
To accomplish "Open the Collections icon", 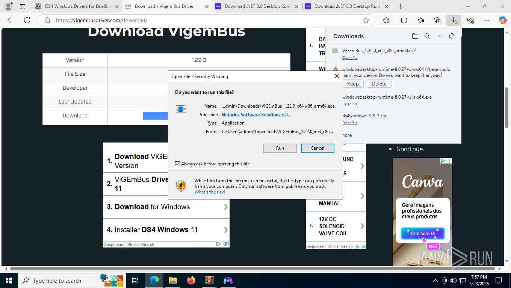I will pos(437,20).
